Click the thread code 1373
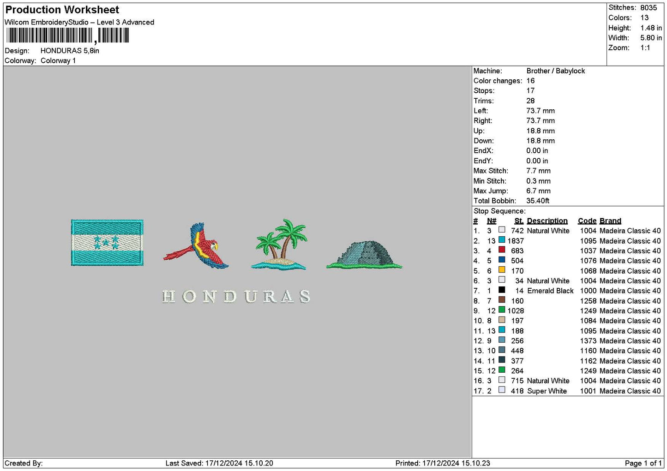 click(x=588, y=341)
